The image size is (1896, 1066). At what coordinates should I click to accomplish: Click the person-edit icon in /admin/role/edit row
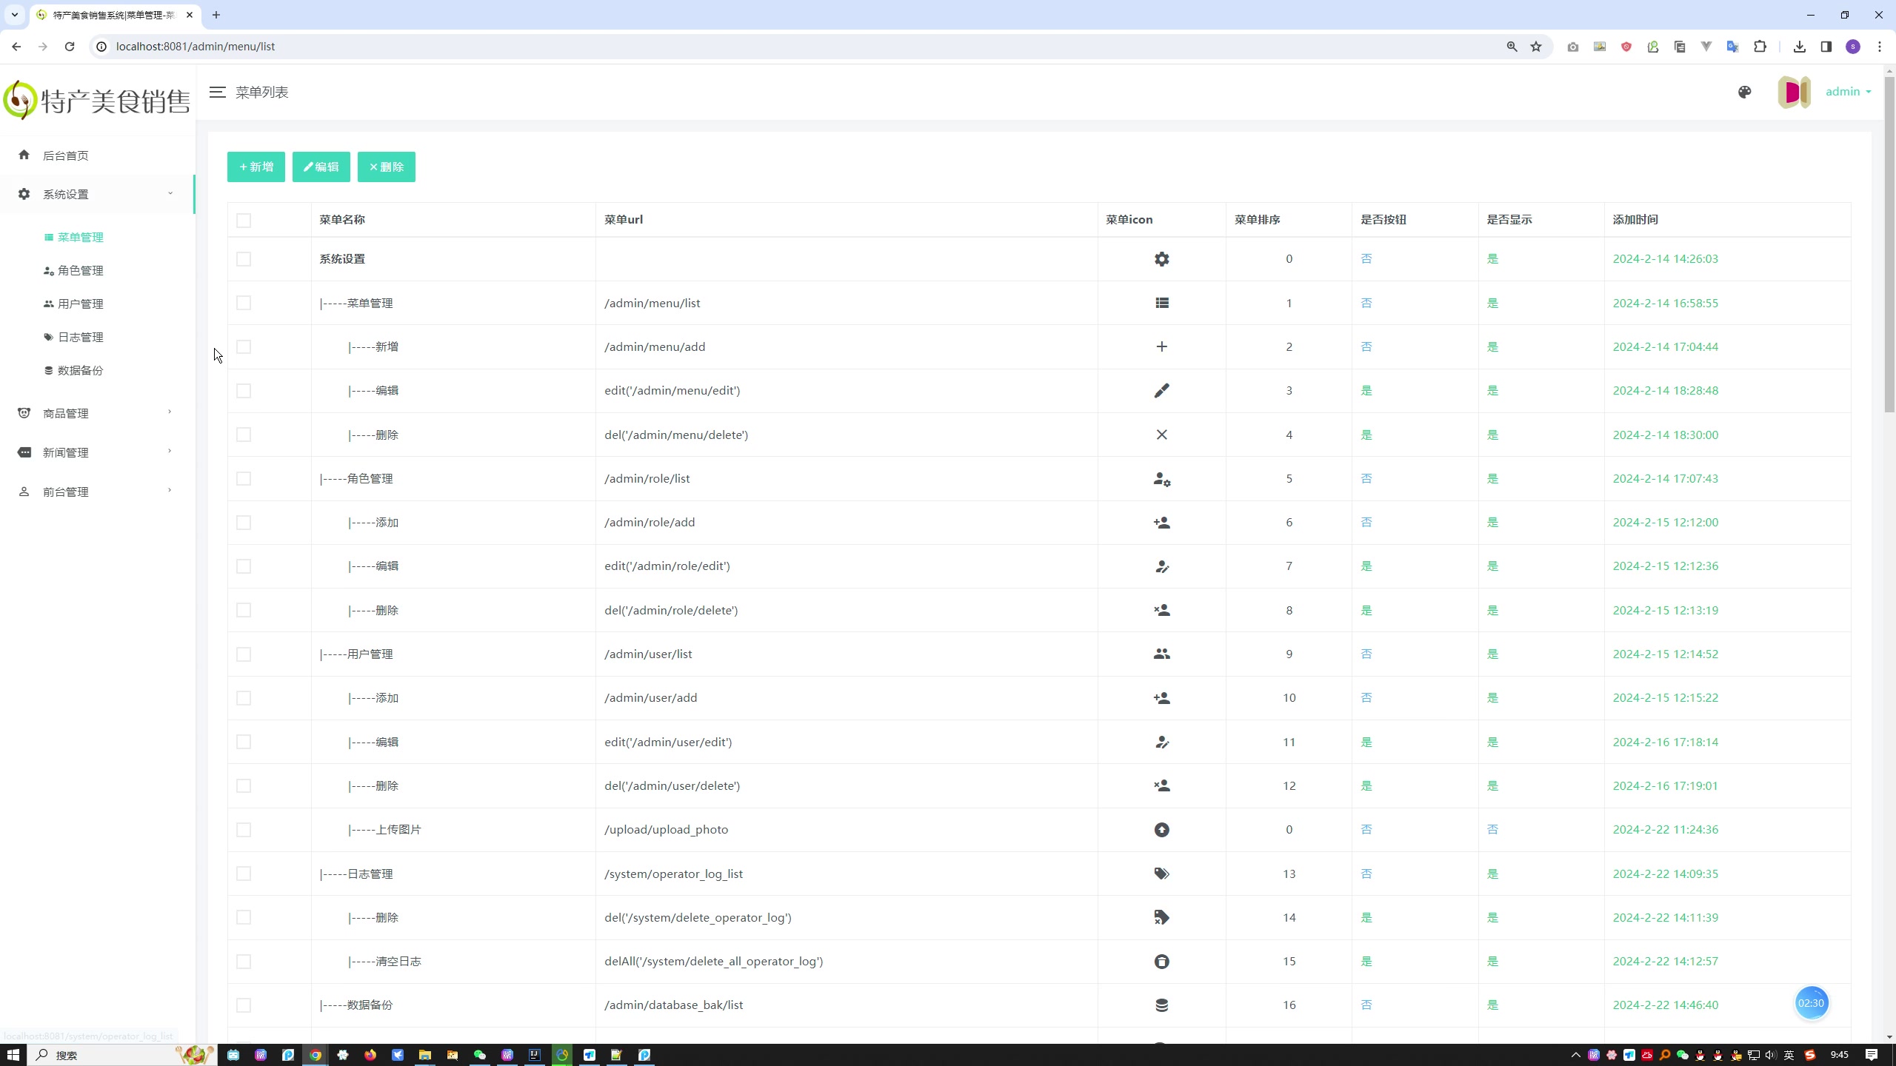[x=1161, y=566]
